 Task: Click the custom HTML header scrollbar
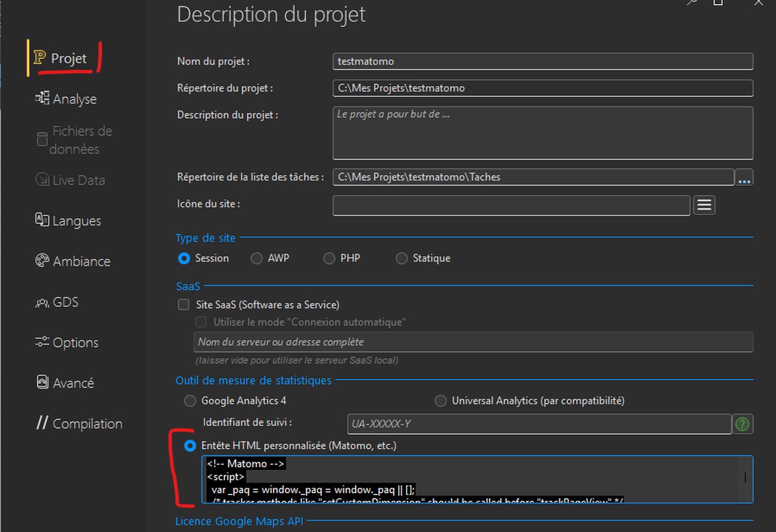point(745,478)
